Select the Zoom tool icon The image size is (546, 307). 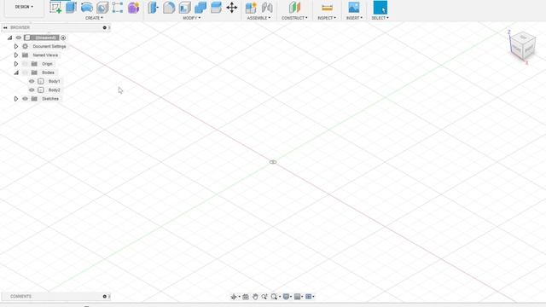(x=264, y=297)
